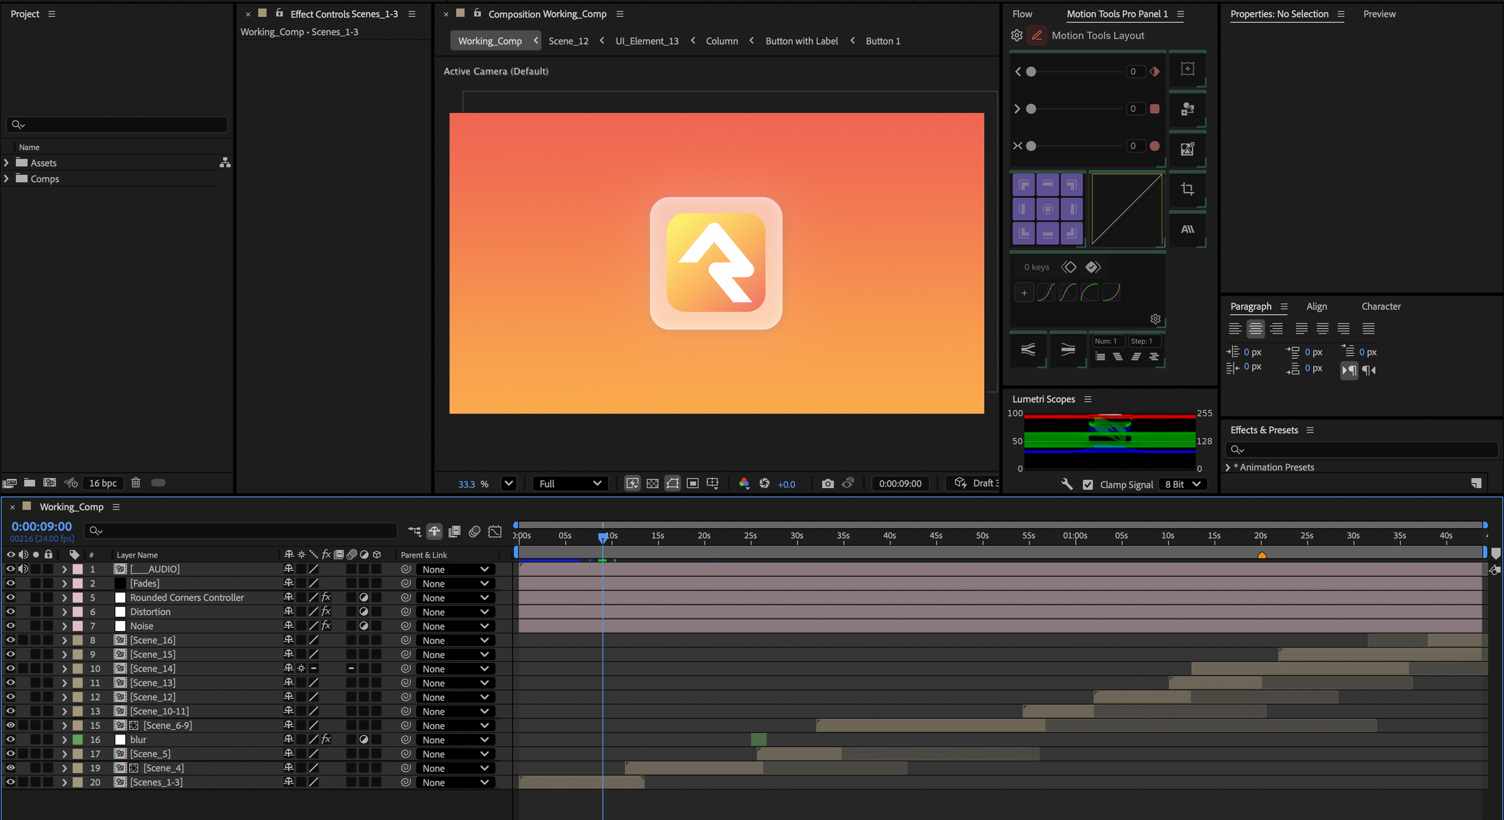
Task: Navigate to Scene_12 breadcrumb
Action: [569, 41]
